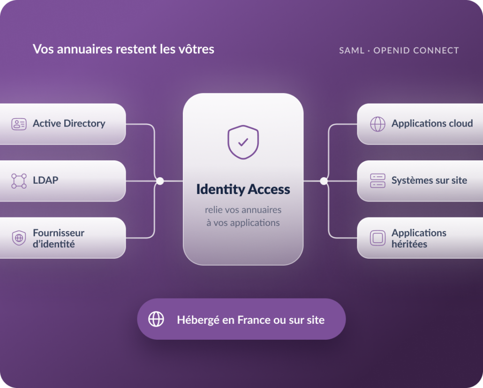Click the right connector junction dot
The image size is (483, 388).
click(324, 181)
